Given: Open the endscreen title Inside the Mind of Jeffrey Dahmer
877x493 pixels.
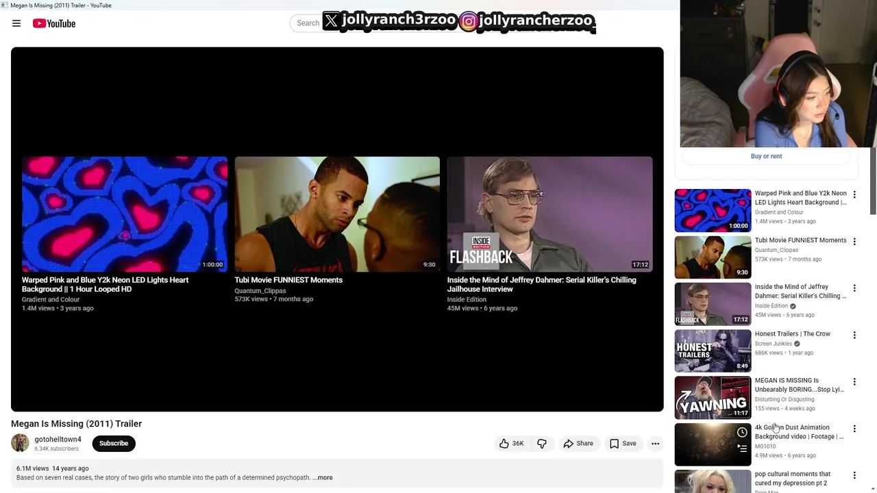Looking at the screenshot, I should (x=542, y=284).
